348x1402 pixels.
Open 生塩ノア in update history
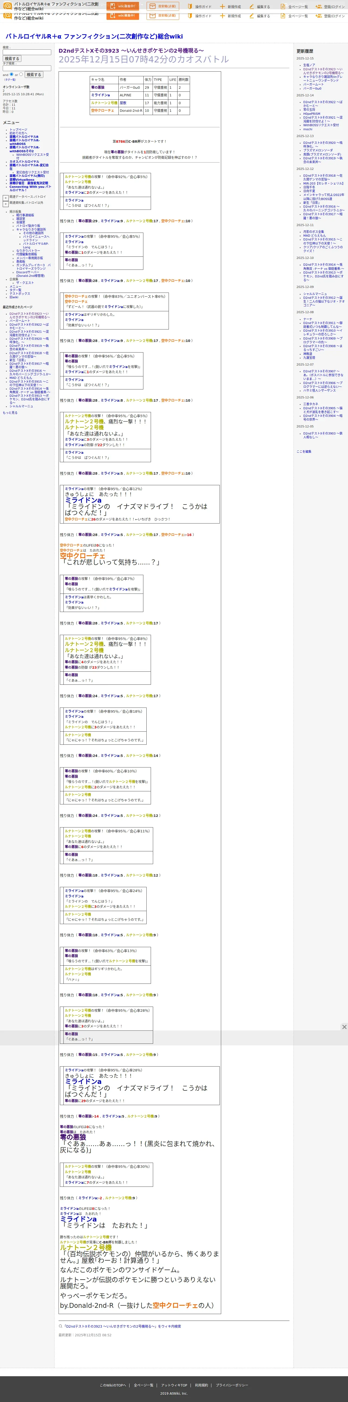click(309, 65)
